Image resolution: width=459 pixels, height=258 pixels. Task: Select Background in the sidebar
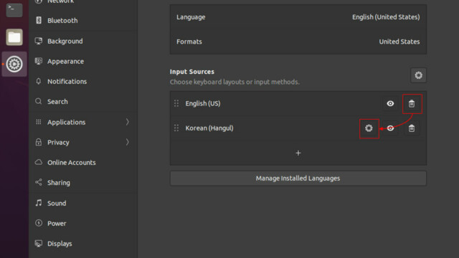83,41
